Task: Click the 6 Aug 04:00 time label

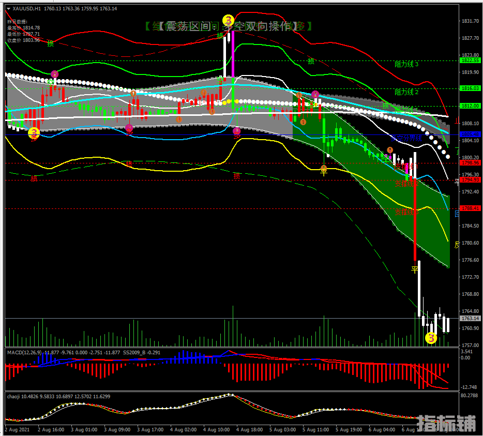Action: [x=382, y=429]
